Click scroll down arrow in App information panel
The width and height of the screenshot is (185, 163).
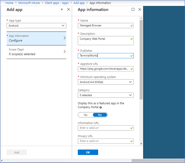click(x=141, y=144)
